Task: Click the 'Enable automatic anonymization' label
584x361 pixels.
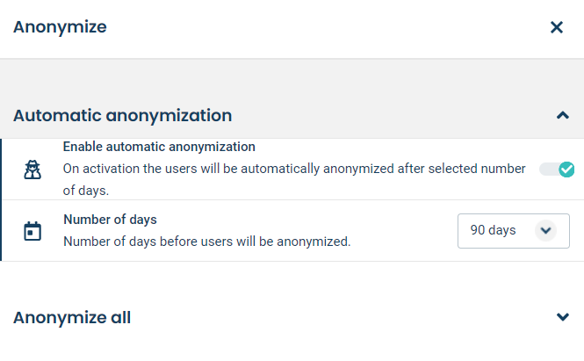Action: click(159, 147)
